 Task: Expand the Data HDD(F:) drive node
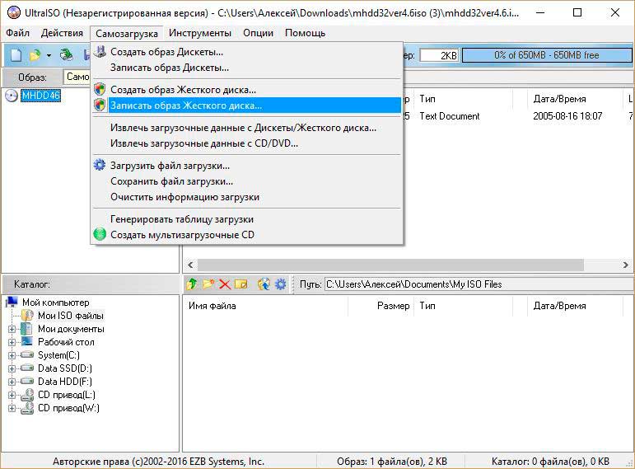click(12, 382)
